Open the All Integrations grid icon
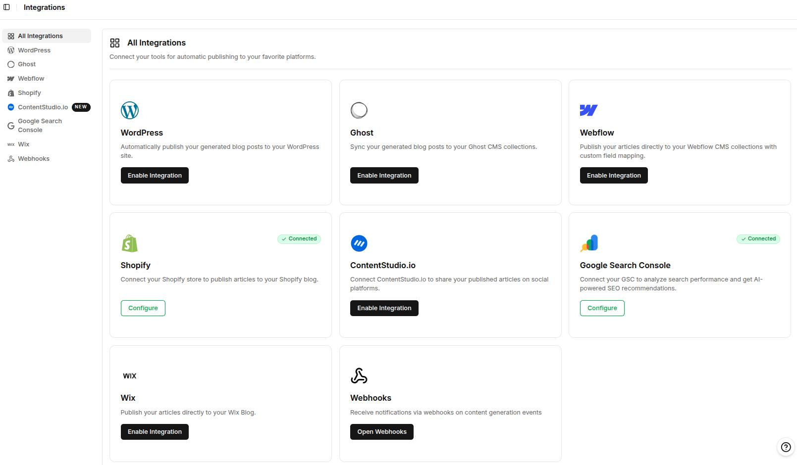This screenshot has width=797, height=465. [x=115, y=43]
